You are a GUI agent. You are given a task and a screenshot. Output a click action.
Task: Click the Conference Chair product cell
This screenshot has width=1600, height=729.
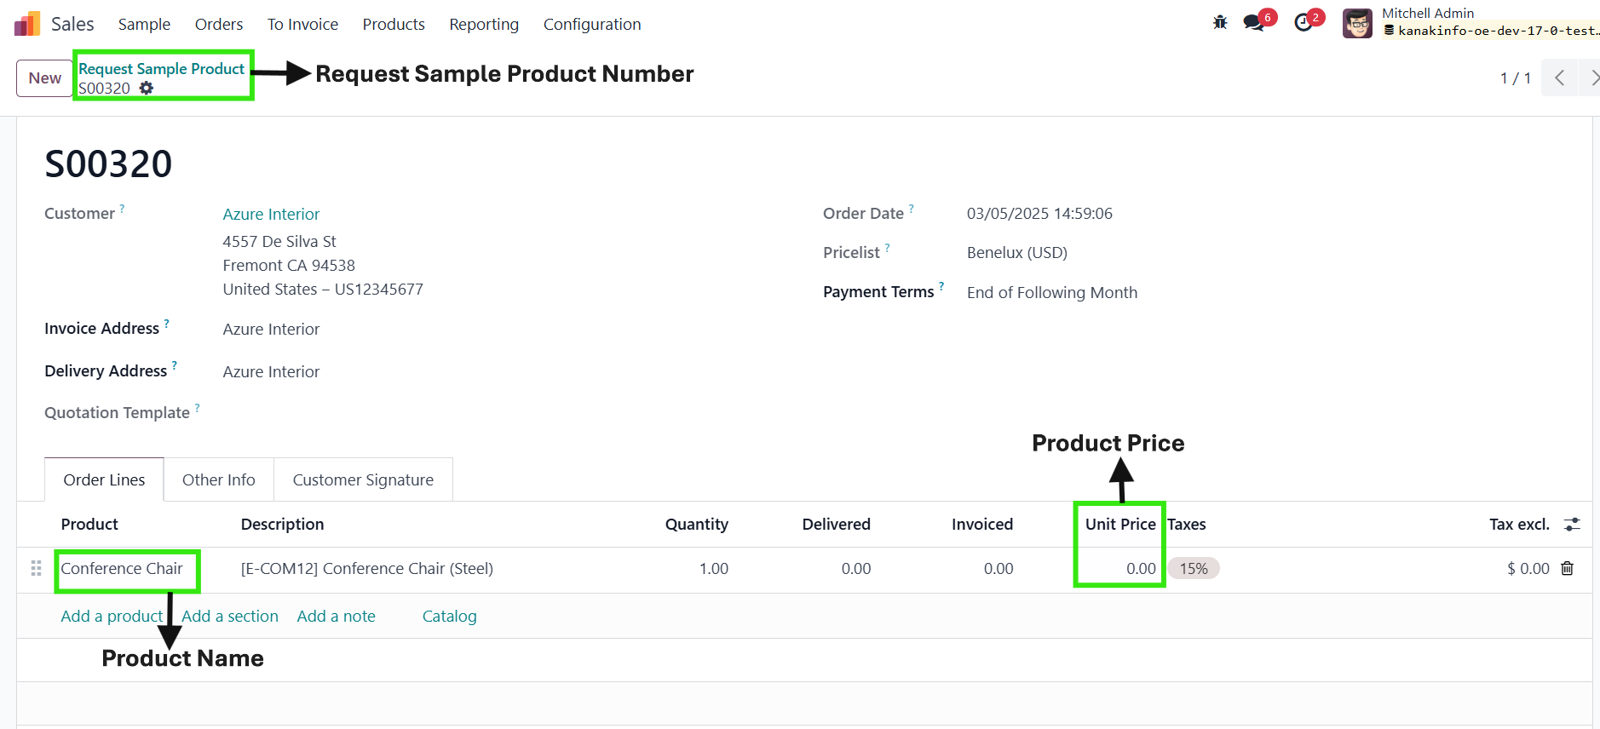click(122, 568)
